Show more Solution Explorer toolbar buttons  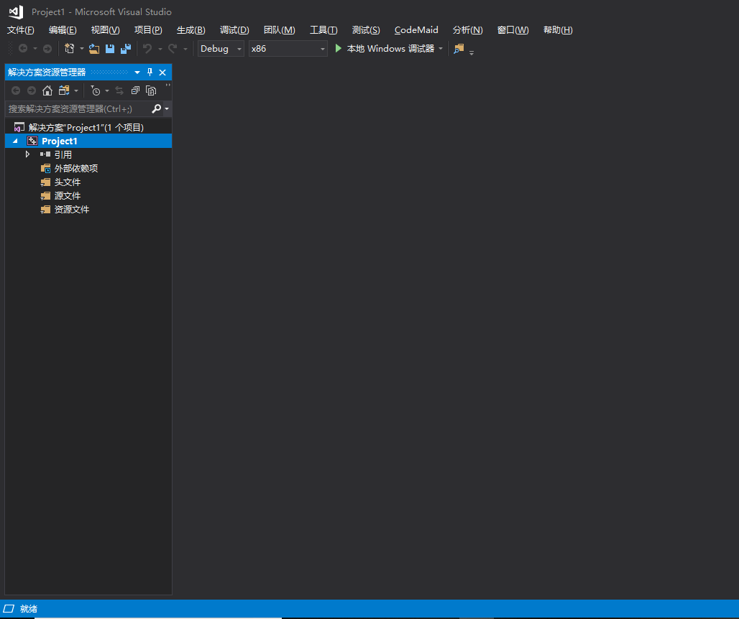coord(167,85)
